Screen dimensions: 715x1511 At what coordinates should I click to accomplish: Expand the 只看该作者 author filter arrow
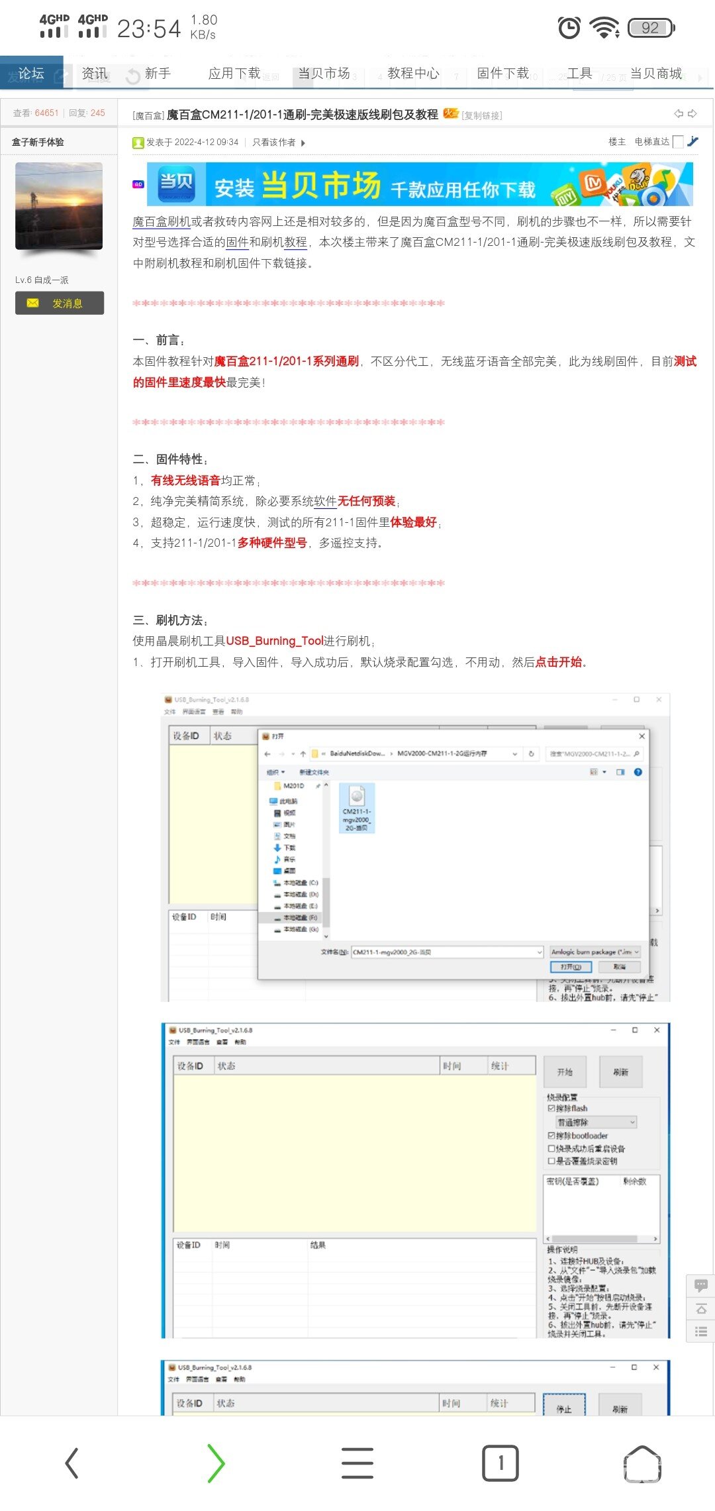click(303, 142)
